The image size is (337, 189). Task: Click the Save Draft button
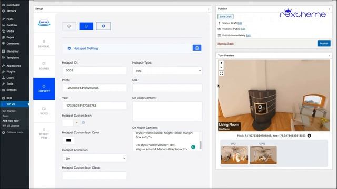225,16
